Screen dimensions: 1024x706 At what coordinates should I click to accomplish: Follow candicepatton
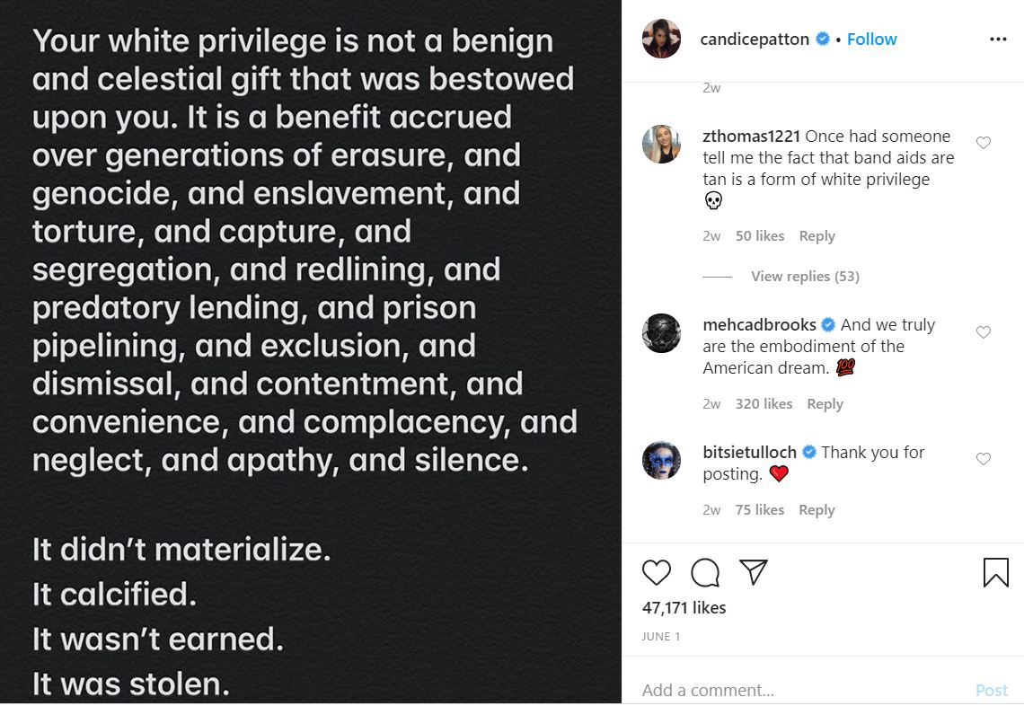[871, 40]
